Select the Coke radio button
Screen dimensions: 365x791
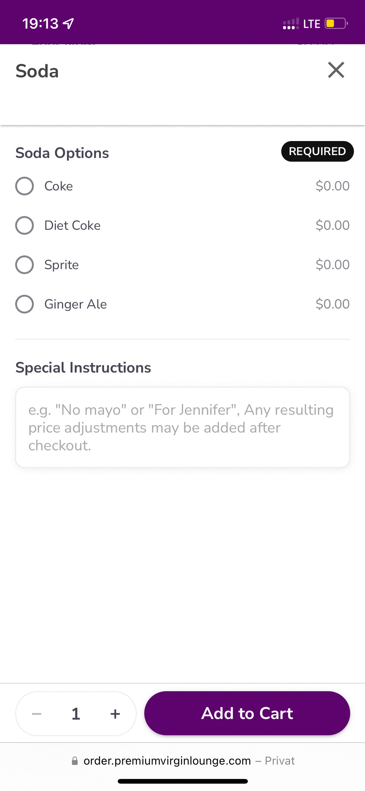(25, 186)
